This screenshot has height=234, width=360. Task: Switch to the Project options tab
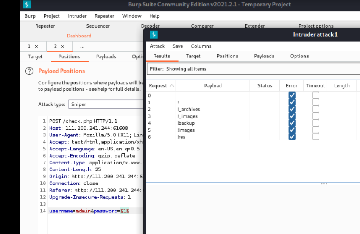pos(316,26)
